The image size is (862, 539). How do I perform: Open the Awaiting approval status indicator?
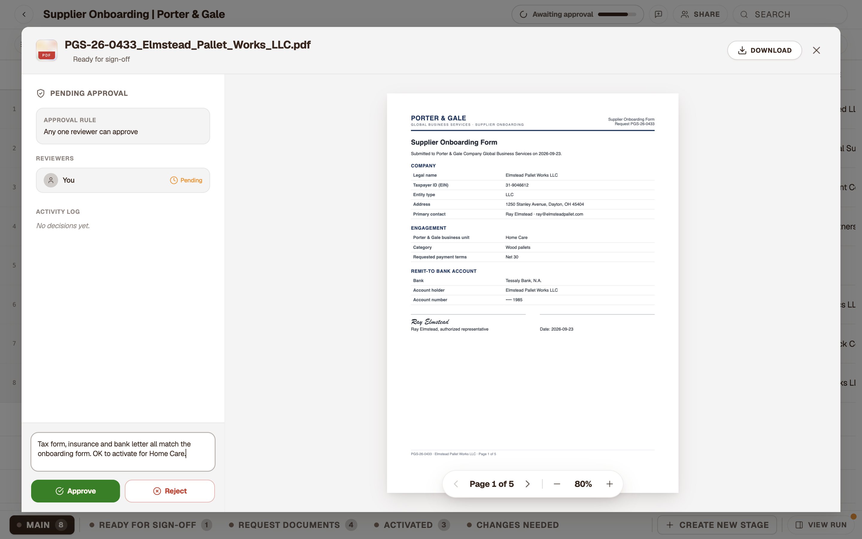[577, 14]
